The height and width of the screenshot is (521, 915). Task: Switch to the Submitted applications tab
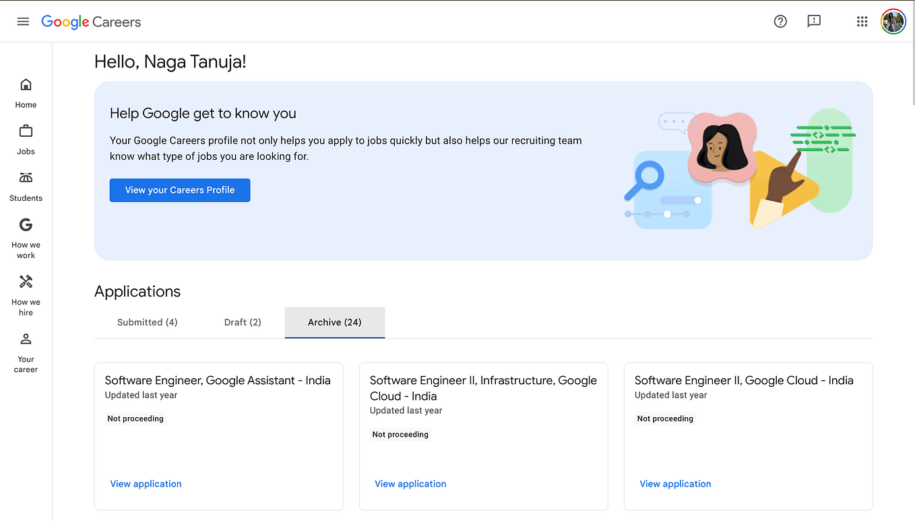pos(147,322)
